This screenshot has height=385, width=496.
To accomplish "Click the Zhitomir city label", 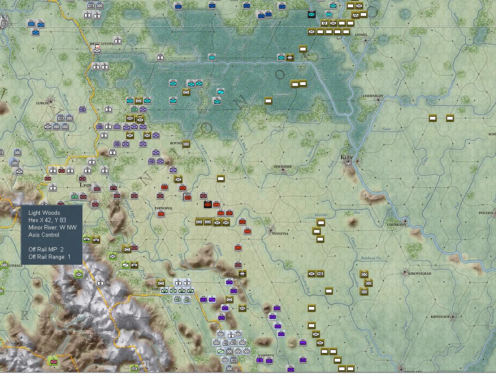I will pos(282,166).
